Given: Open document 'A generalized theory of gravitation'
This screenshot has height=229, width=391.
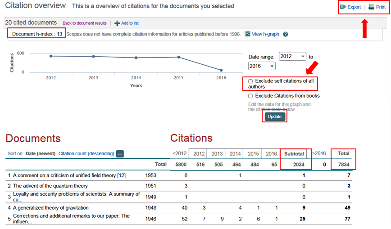Looking at the screenshot, I should point(50,208).
